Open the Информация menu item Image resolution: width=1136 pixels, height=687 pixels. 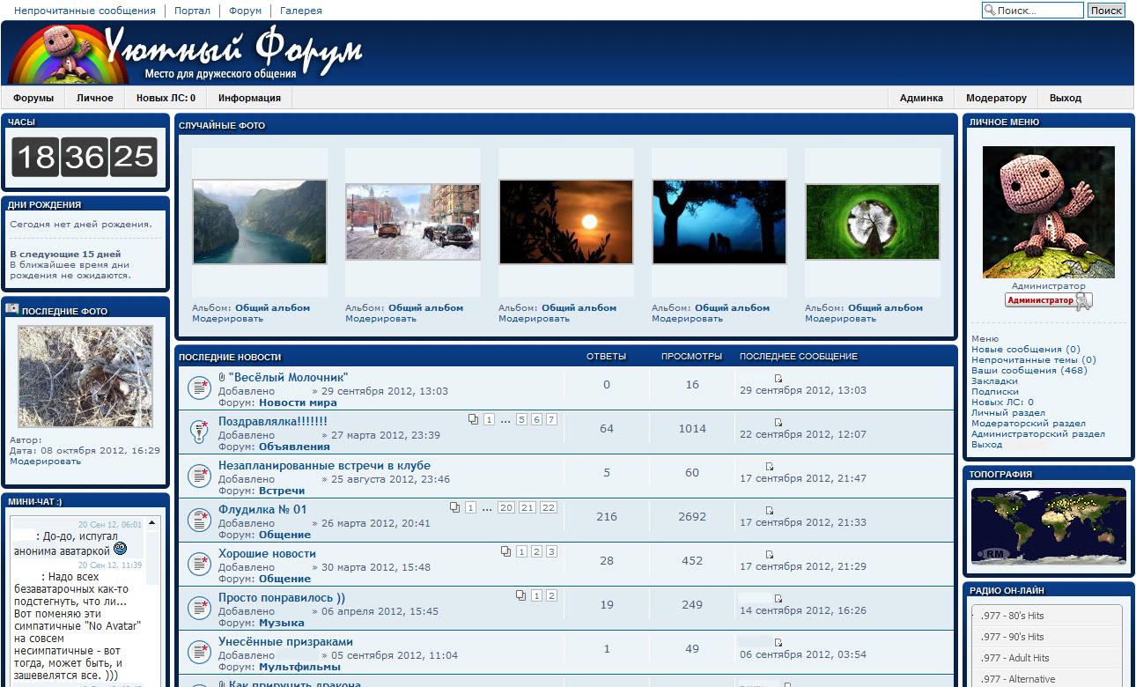249,98
